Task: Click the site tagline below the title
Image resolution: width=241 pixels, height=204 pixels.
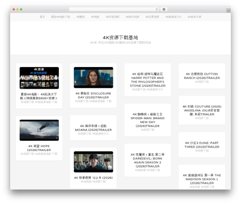Action: point(120,42)
